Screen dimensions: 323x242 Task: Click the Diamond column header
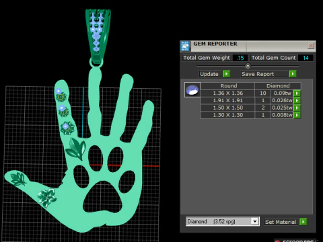coord(278,86)
